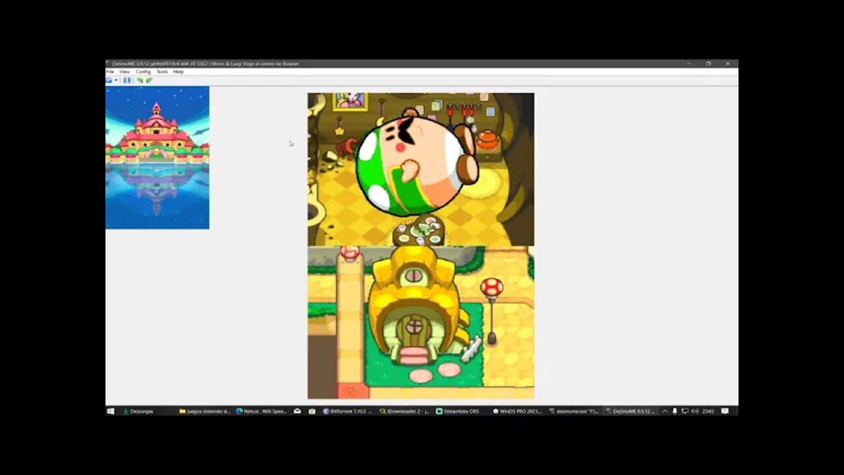Click the second green rotate arrow icon
844x475 pixels.
tap(149, 80)
